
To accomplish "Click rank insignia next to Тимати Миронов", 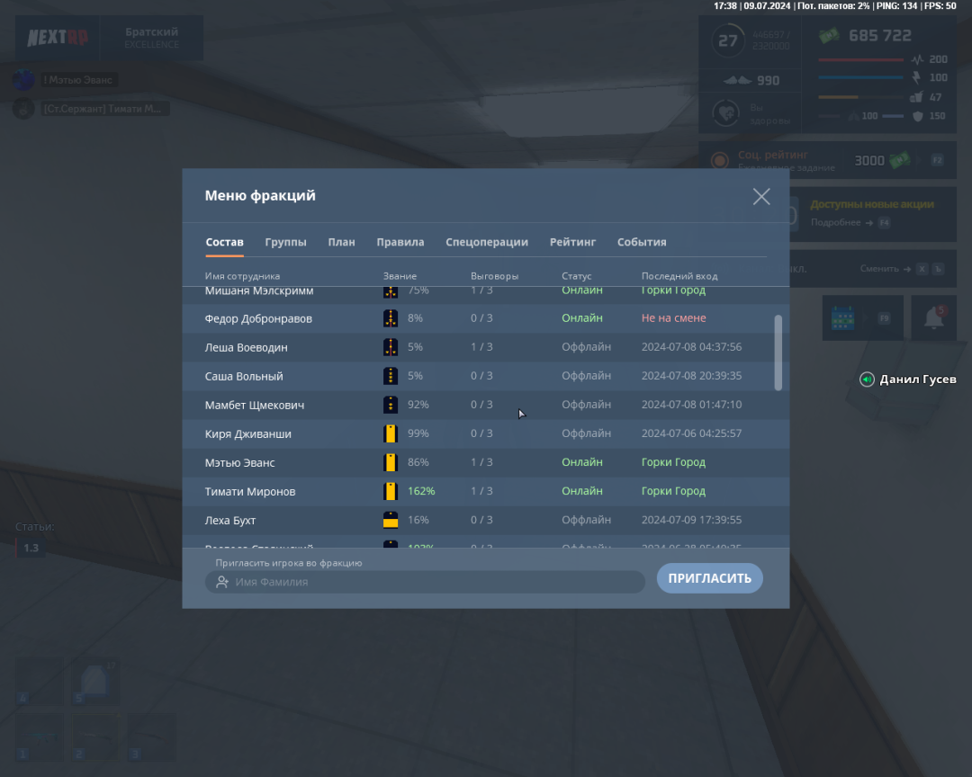I will click(x=391, y=491).
